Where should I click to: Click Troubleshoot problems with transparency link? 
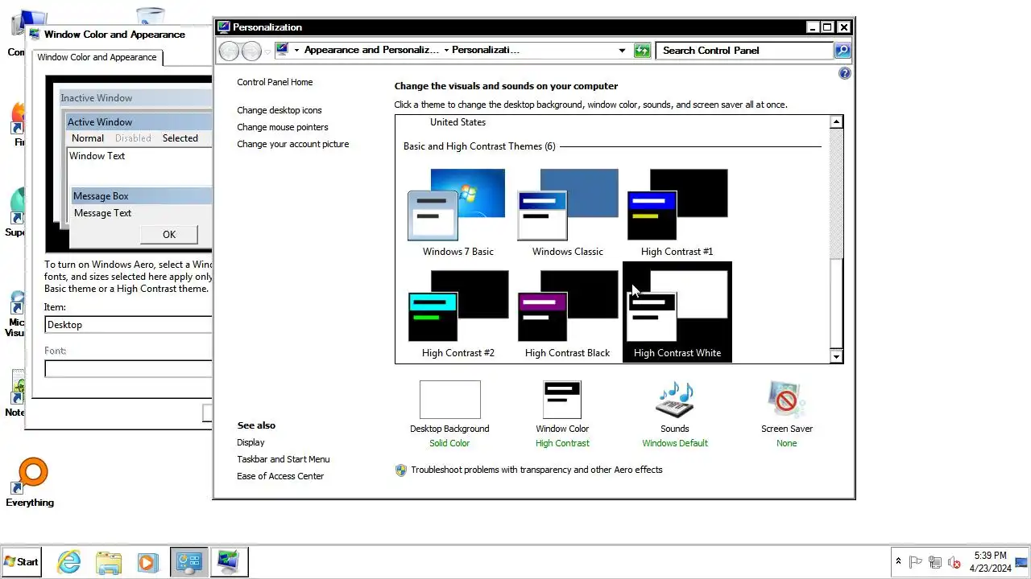(x=536, y=470)
